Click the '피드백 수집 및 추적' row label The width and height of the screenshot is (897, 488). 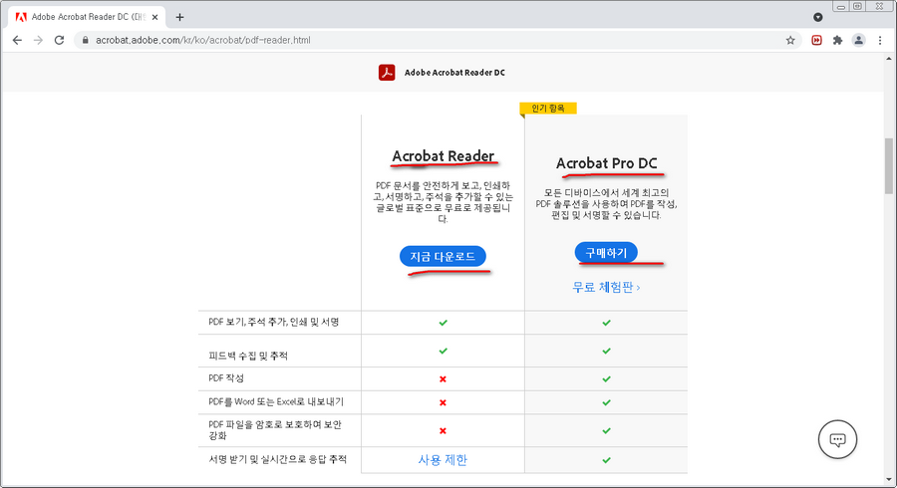(x=248, y=356)
